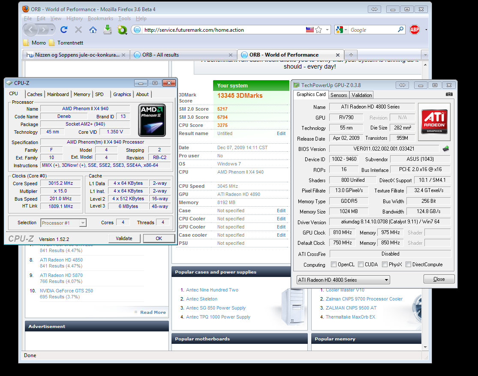Image resolution: width=478 pixels, height=376 pixels.
Task: Click the OK button in CPU-Z
Action: (x=159, y=238)
